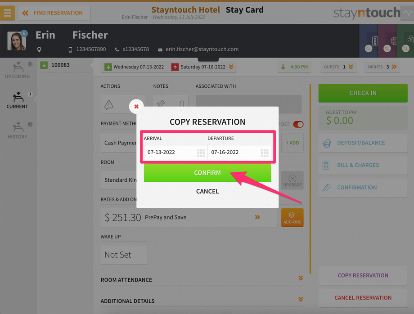
Task: Click + ADD payment method
Action: coord(292,143)
